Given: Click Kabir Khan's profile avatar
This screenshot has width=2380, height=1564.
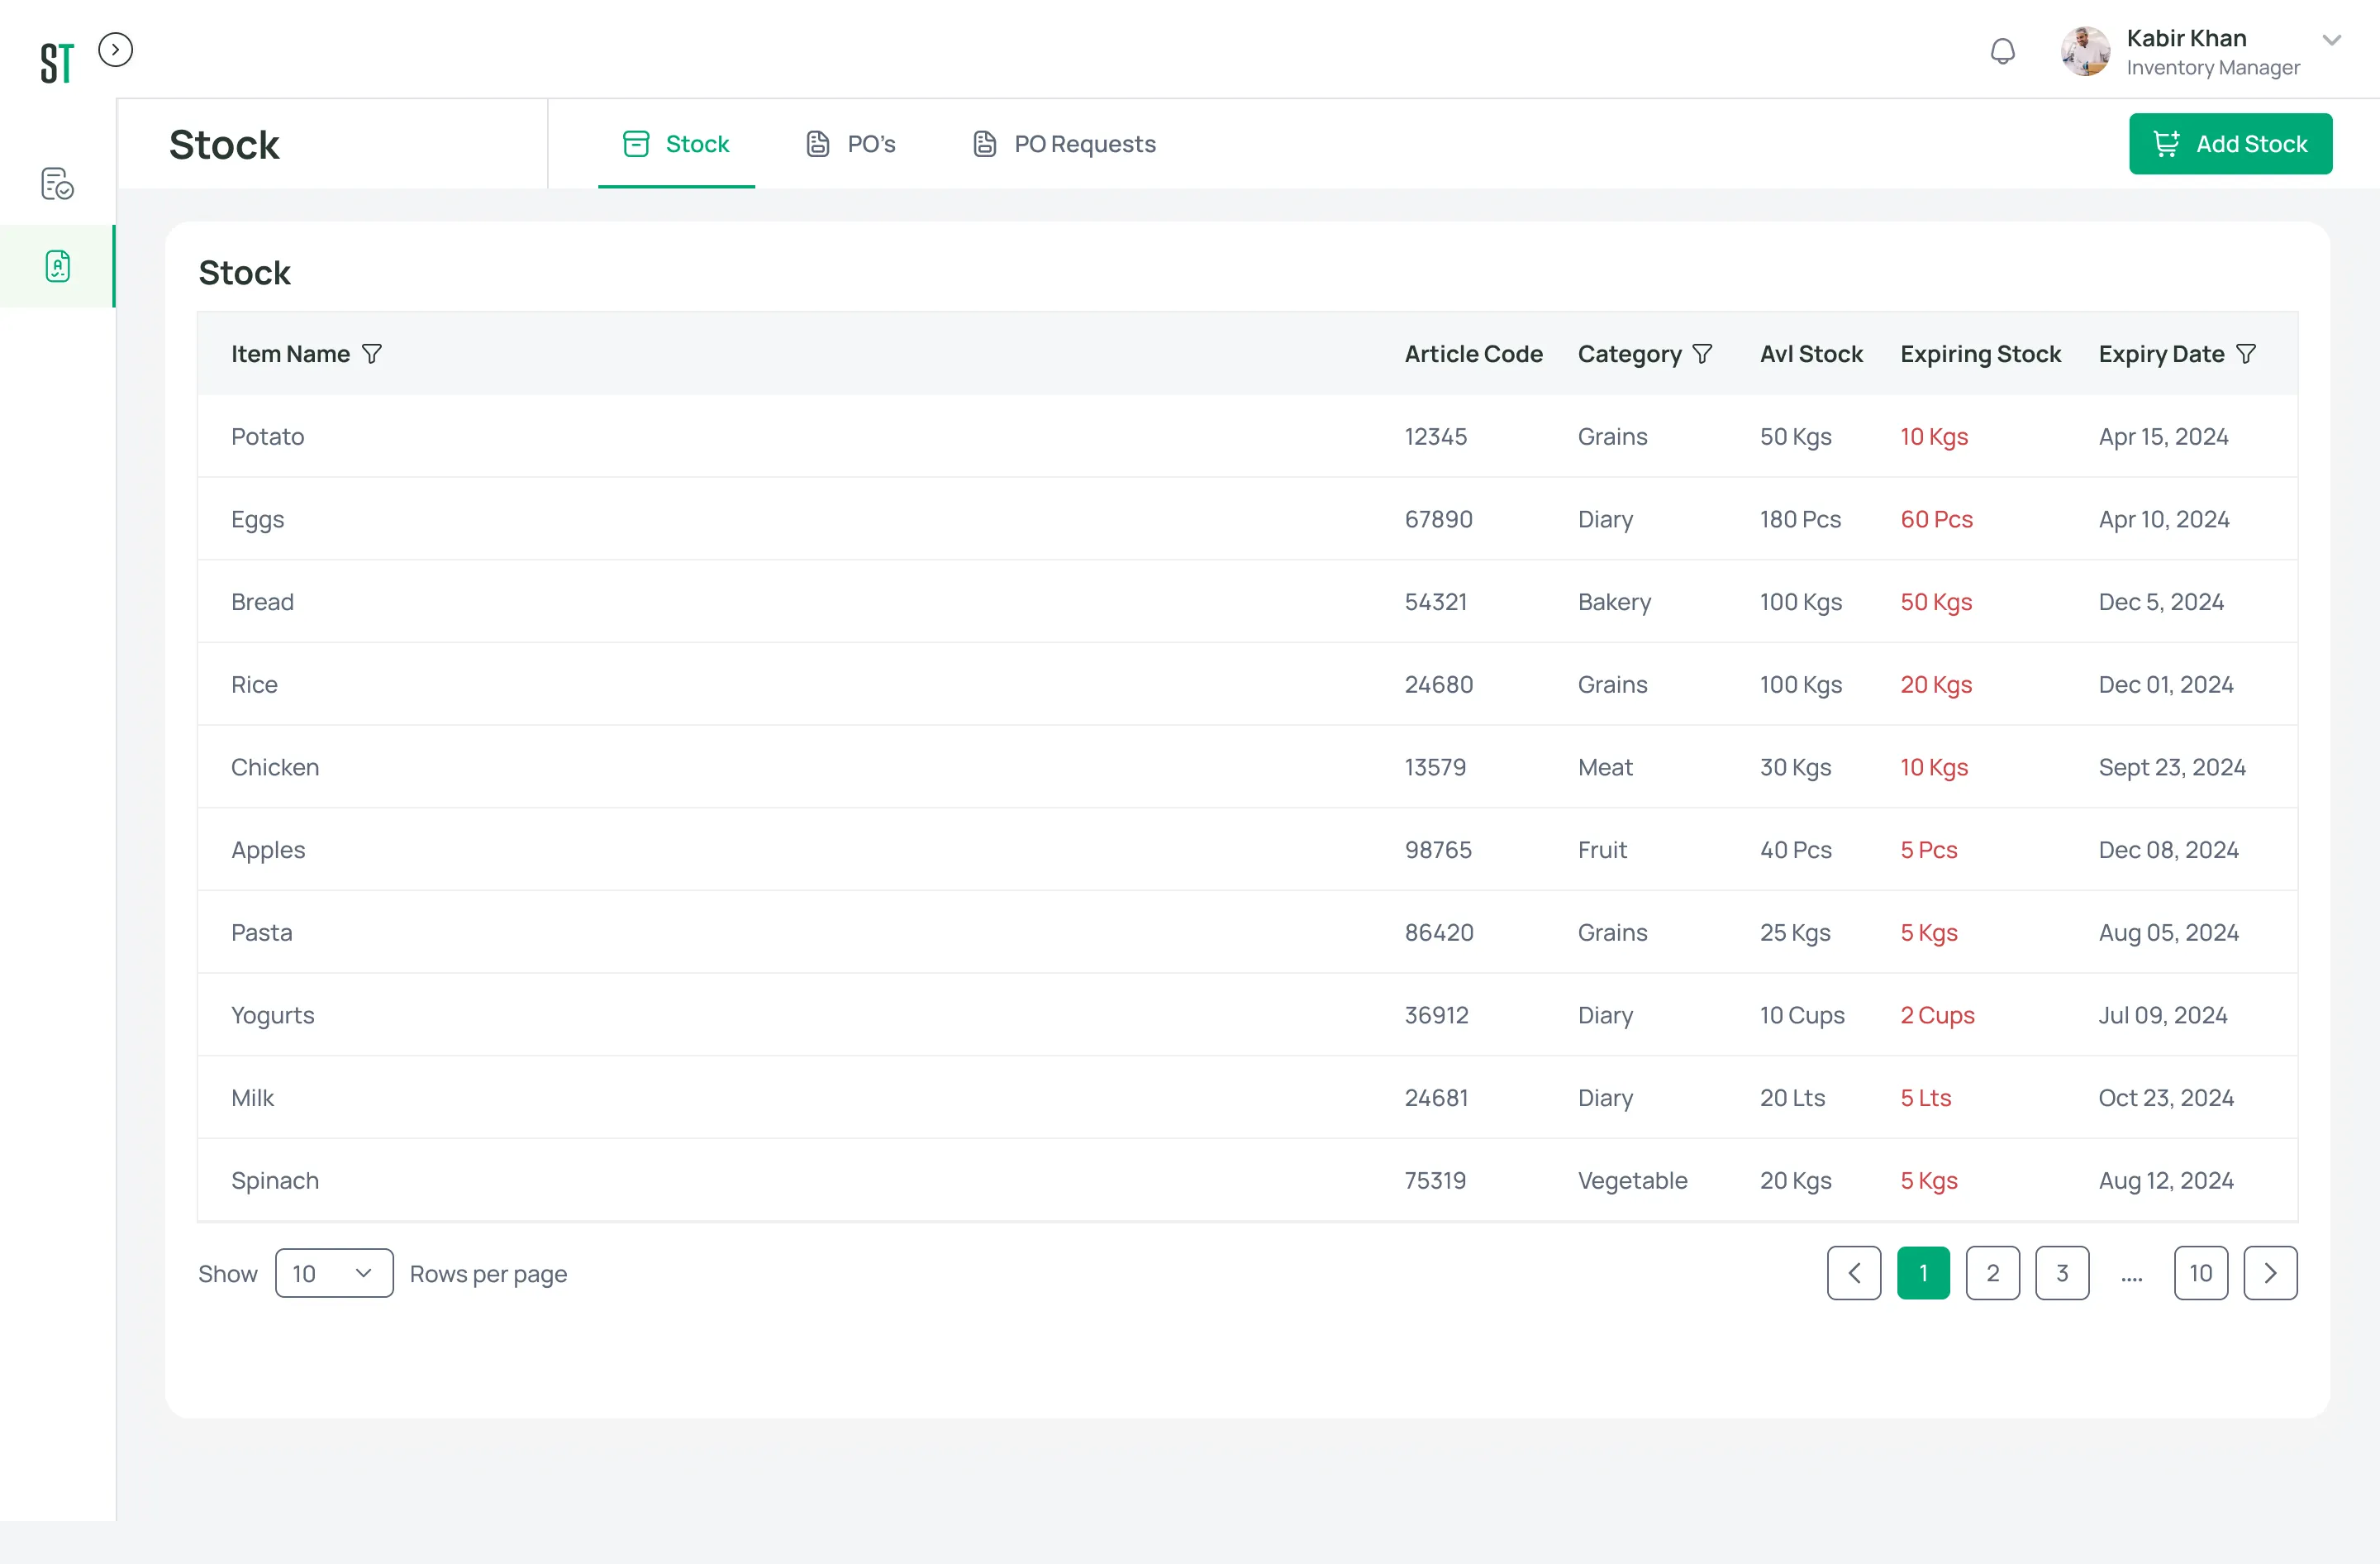Looking at the screenshot, I should (x=2085, y=51).
